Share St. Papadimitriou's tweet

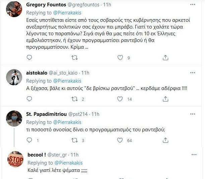click(165, 140)
